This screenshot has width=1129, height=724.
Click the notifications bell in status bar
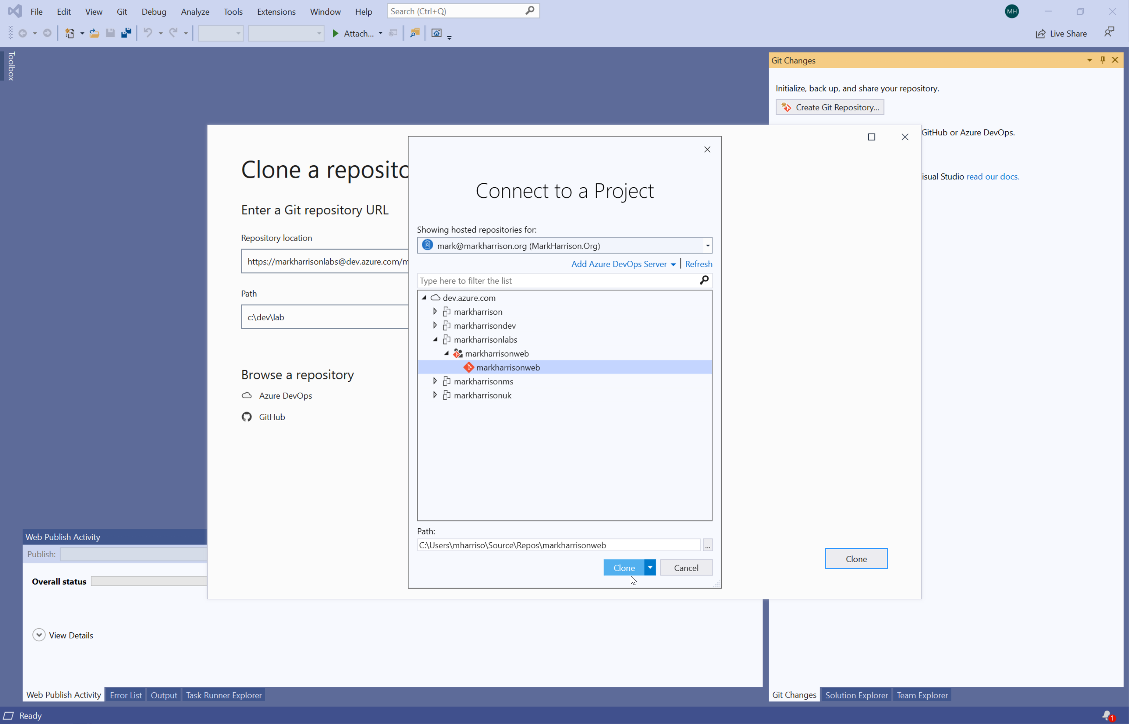[x=1107, y=715]
